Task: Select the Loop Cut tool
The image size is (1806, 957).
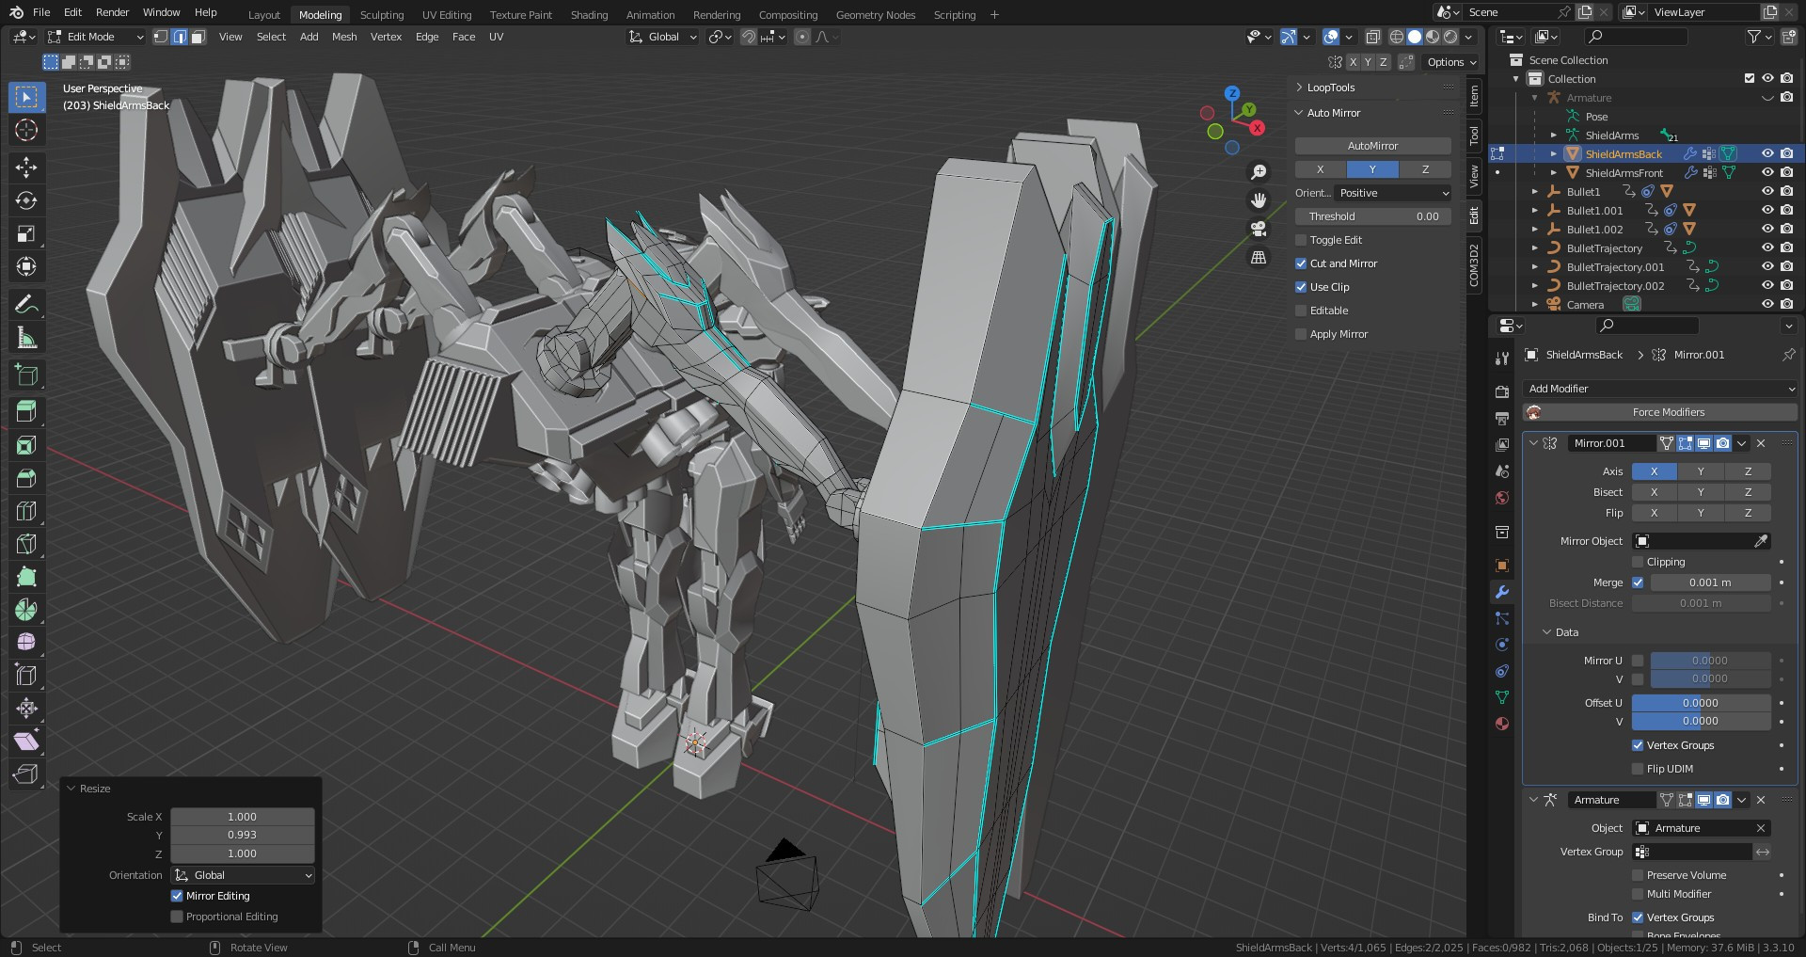Action: pos(26,510)
